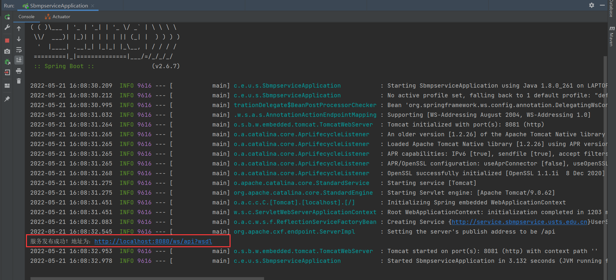Screen dimensions: 616x280
Task: Click 'Starting Servlet engine: [Apache Tomcat/9.0.62]'
Action: [x=471, y=193]
